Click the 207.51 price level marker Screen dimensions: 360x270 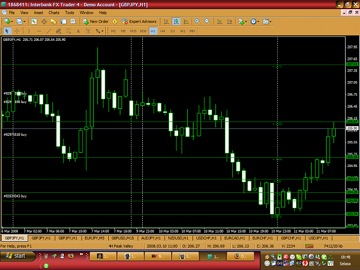click(352, 64)
